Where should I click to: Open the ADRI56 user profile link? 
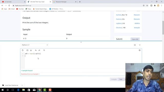pos(137,24)
